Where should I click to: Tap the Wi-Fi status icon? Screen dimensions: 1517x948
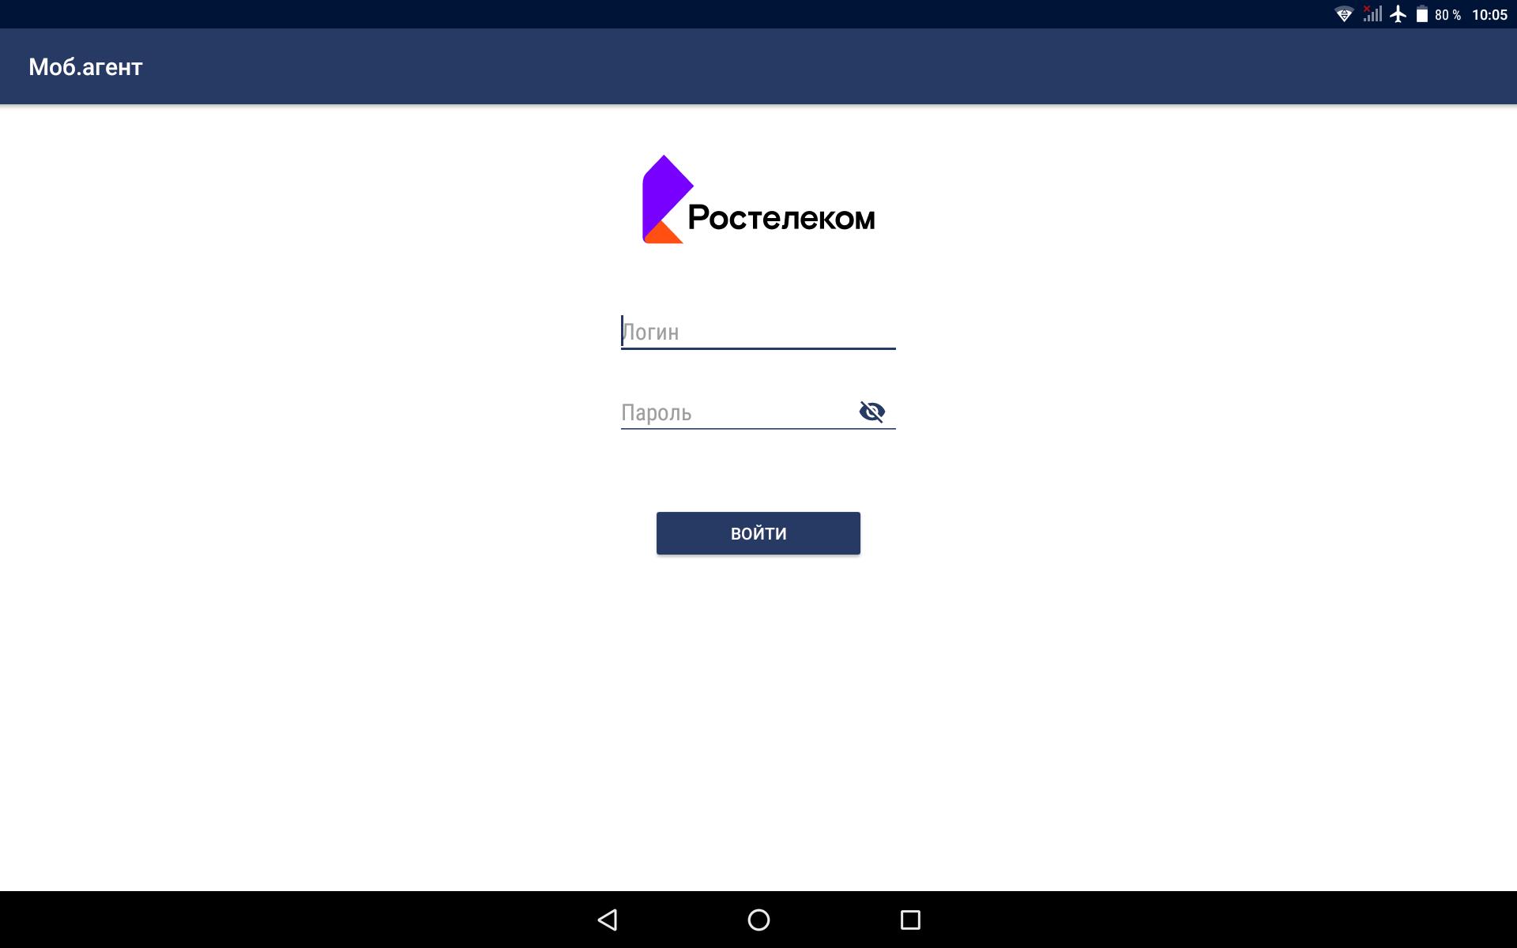(1344, 14)
